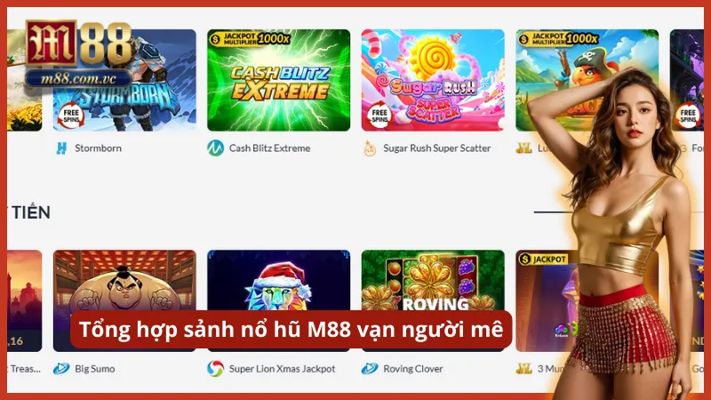Viewport: 711px width, 400px height.
Task: Click the Free Spins badge on Stormborn
Action: (x=71, y=116)
